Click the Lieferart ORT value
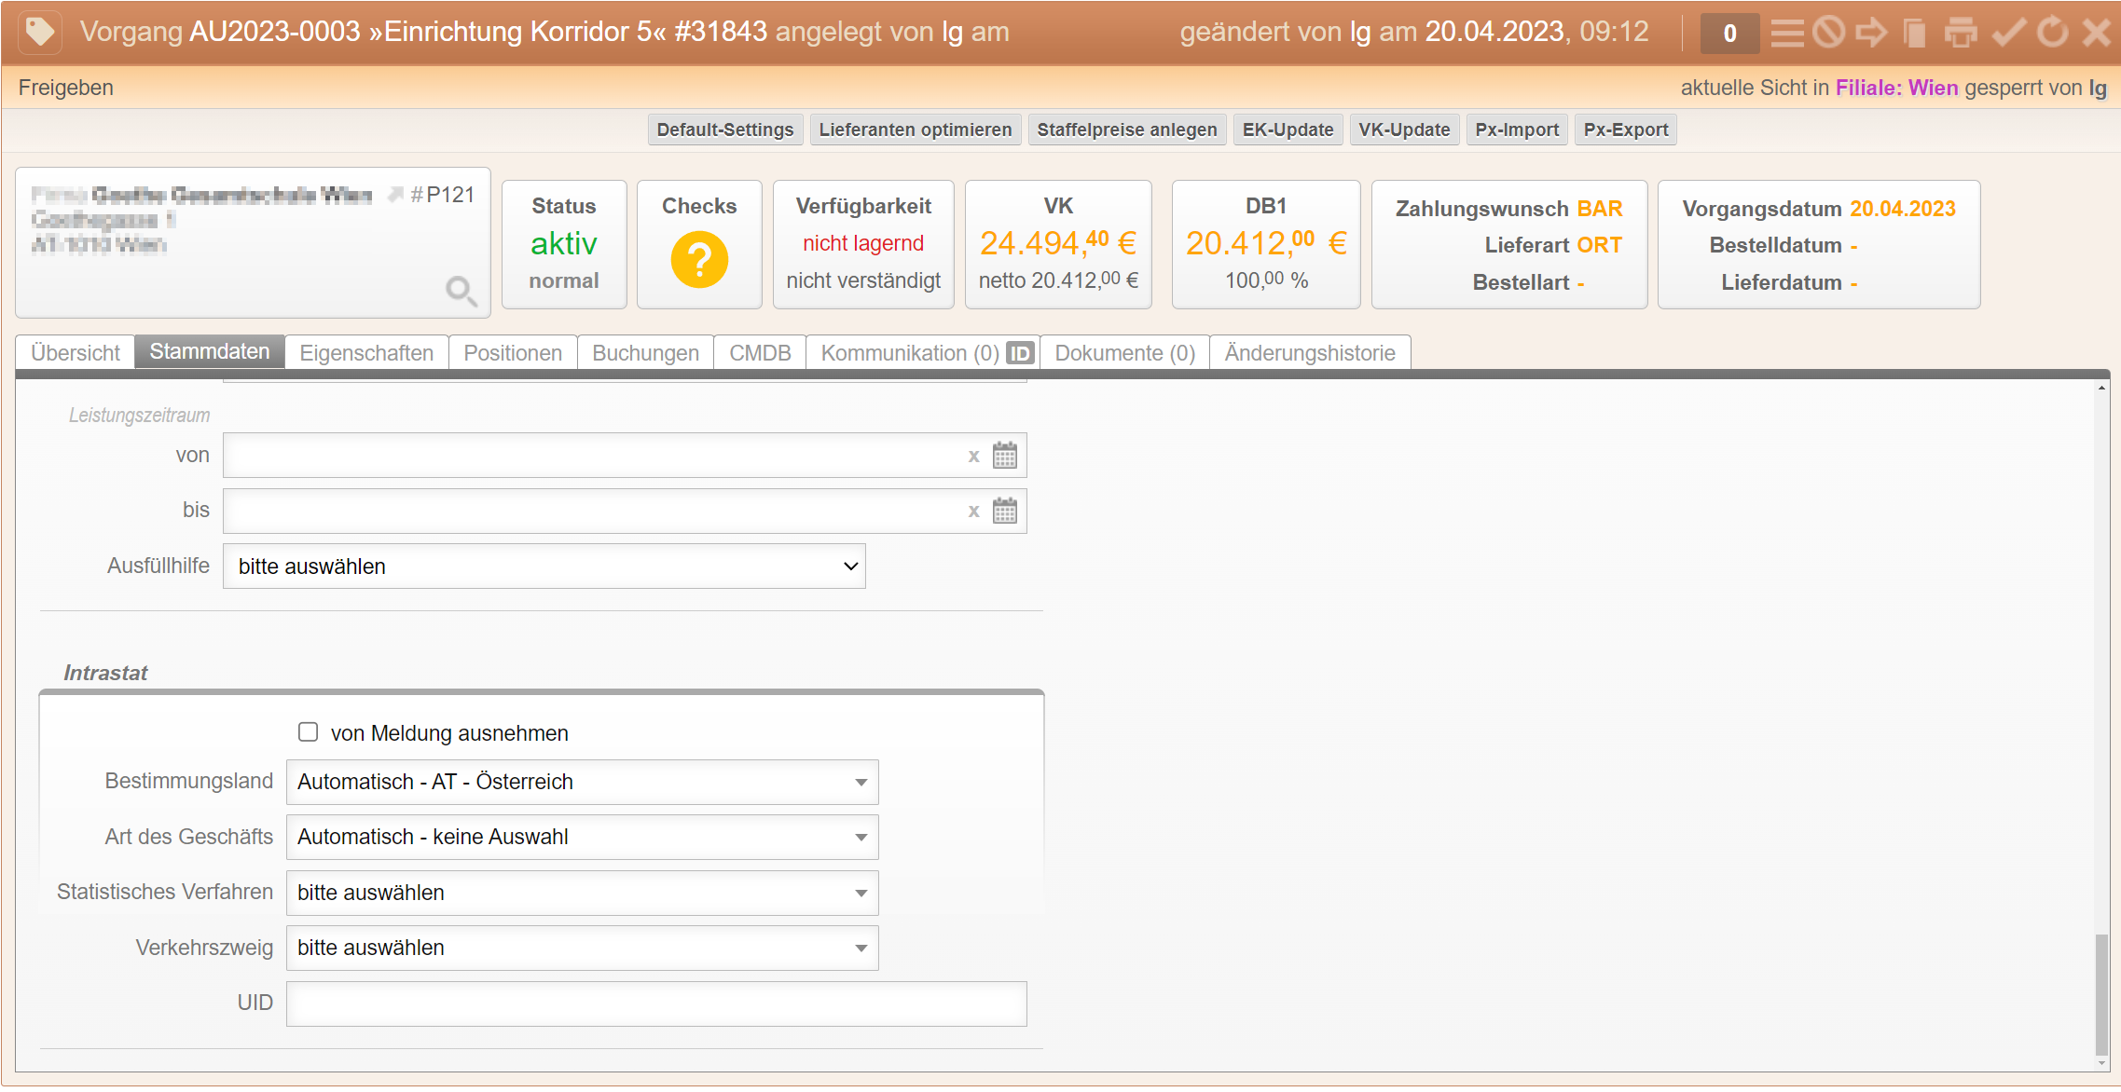This screenshot has height=1092, width=2121. (1600, 245)
